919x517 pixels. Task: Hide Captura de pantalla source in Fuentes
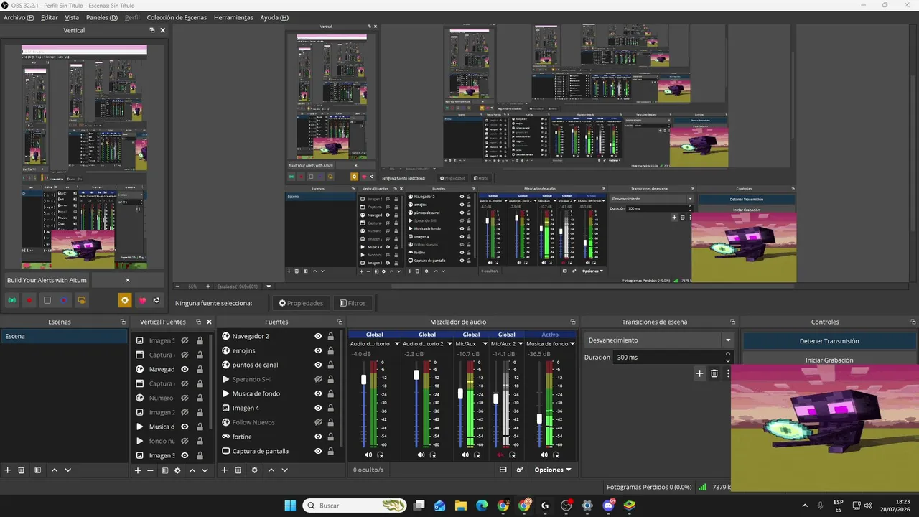pyautogui.click(x=318, y=451)
